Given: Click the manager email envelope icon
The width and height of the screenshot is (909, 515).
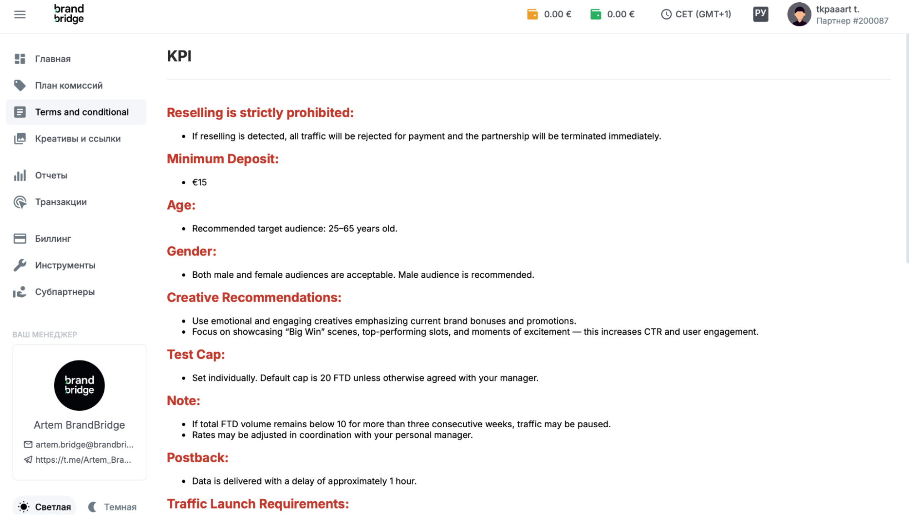Looking at the screenshot, I should tap(28, 445).
